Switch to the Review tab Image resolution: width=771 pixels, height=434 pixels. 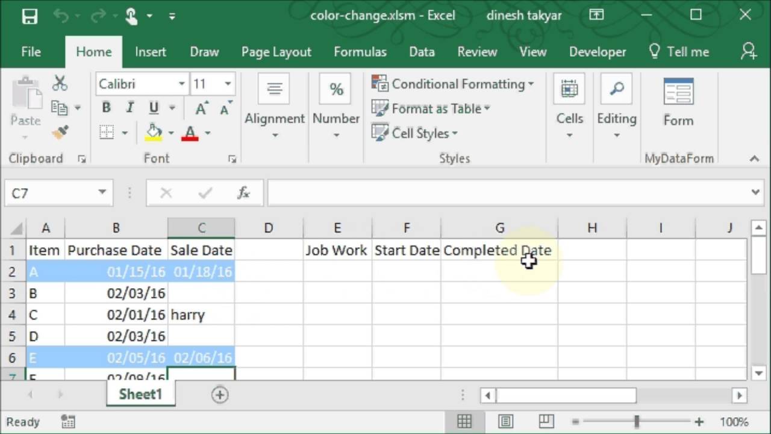point(477,52)
